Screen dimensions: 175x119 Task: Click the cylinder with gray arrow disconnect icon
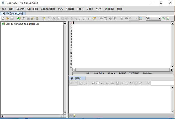23,18
